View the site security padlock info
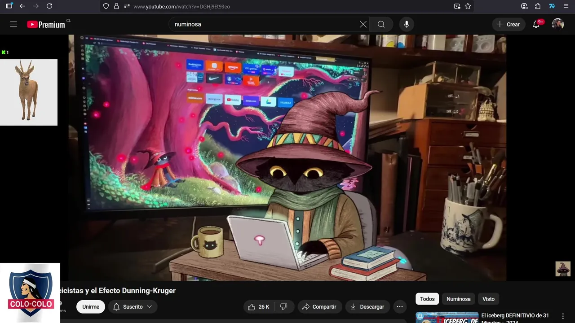Screen dimensions: 575x323 tap(116, 6)
